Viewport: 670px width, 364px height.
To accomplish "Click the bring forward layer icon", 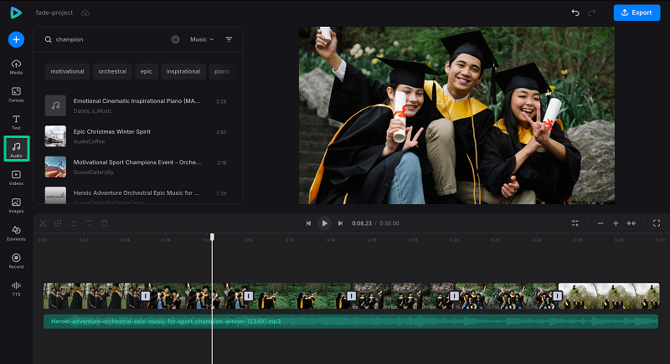I will (x=74, y=223).
